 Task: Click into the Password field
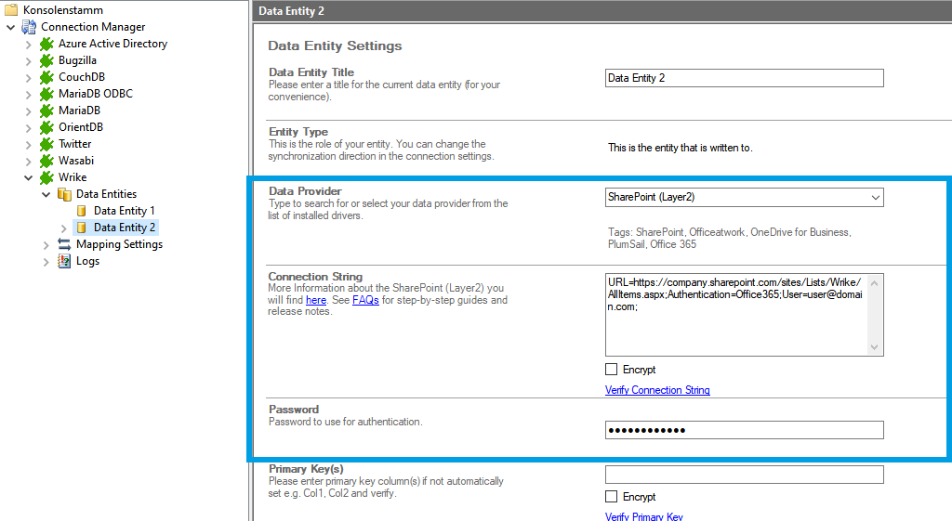point(744,430)
